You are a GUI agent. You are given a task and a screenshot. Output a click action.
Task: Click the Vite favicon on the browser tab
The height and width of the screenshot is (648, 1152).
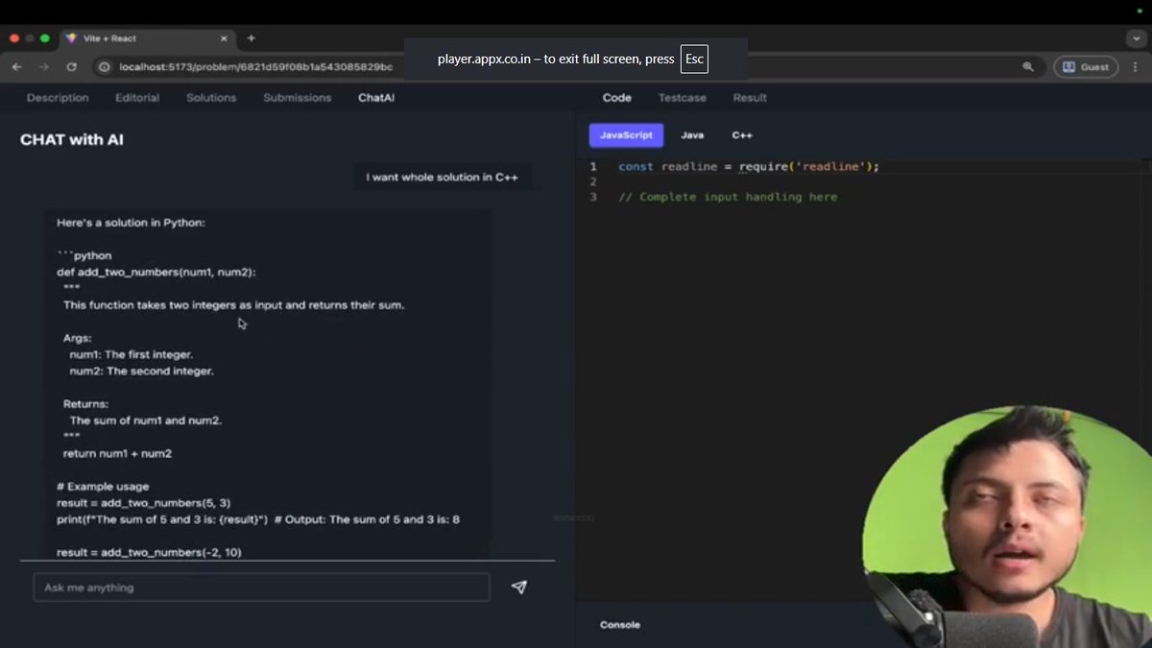[x=71, y=38]
